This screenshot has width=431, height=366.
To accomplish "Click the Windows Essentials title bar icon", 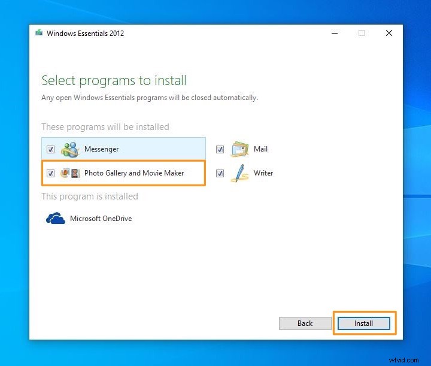I will [40, 33].
